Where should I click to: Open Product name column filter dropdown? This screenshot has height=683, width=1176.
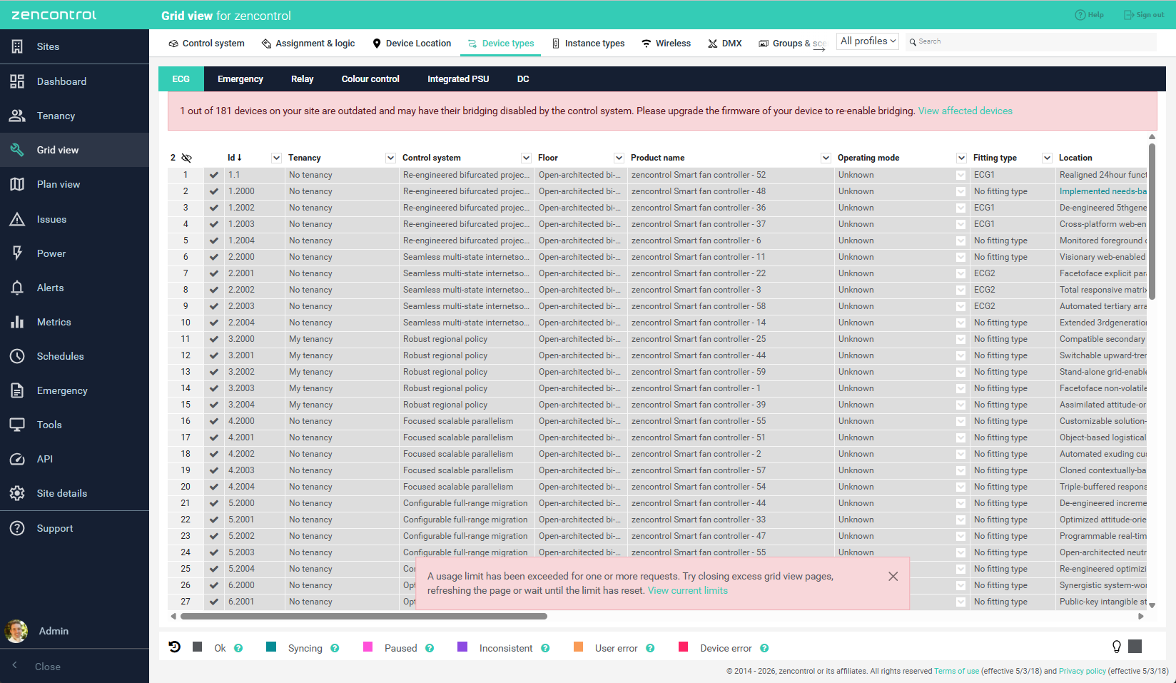coord(826,158)
